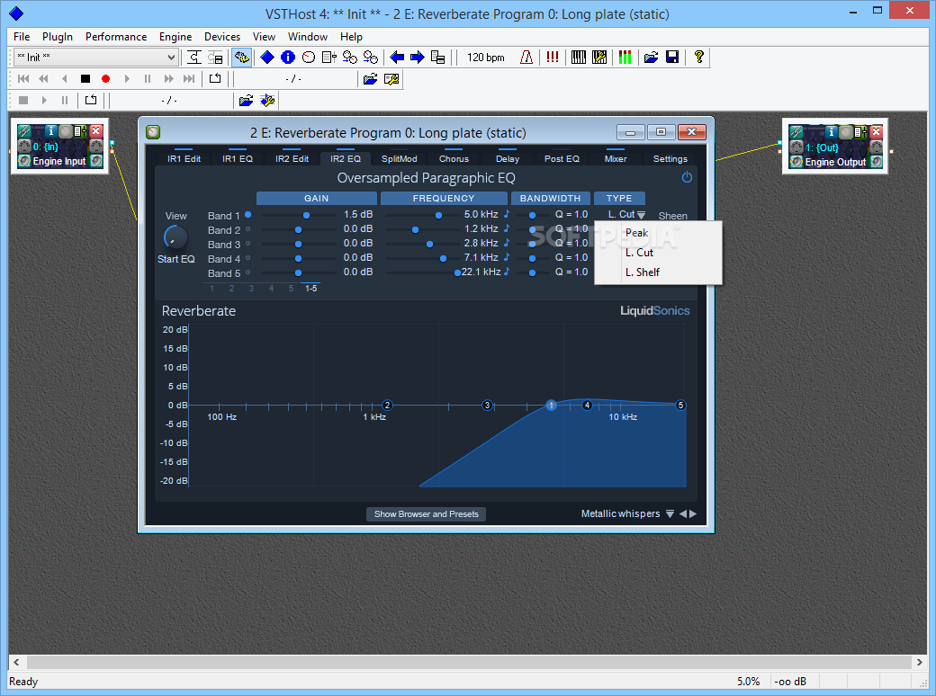Click the tempo-sync note icon for Band 1
This screenshot has height=696, width=936.
pos(506,213)
